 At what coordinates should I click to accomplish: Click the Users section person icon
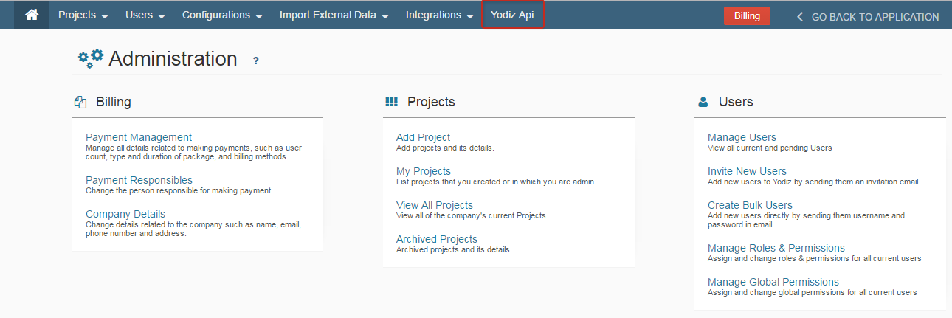tap(703, 103)
